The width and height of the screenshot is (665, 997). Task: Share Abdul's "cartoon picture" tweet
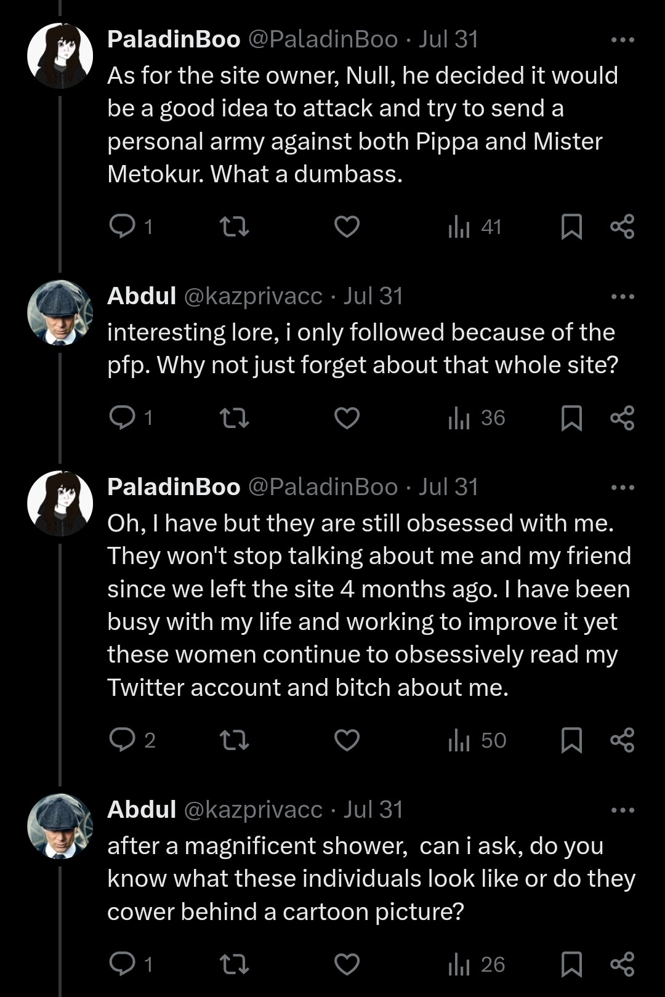(x=622, y=964)
